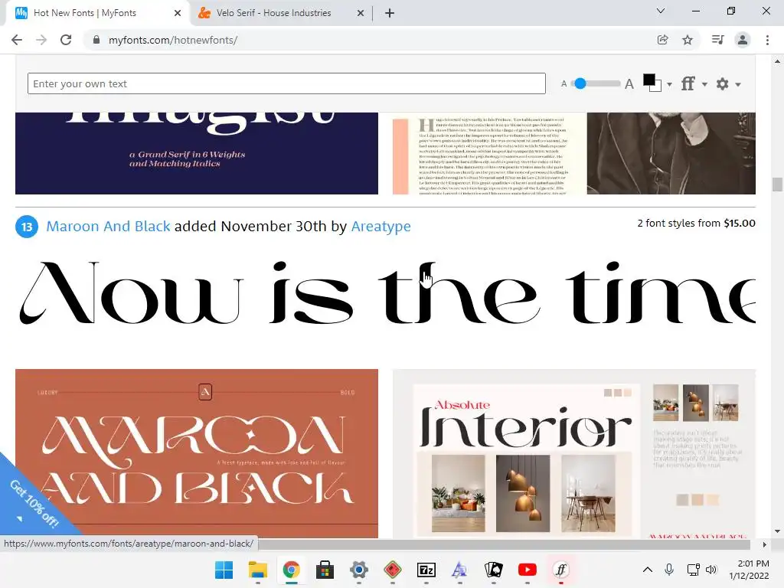Open the Maroon And Black orange poster
784x588 pixels.
[197, 454]
